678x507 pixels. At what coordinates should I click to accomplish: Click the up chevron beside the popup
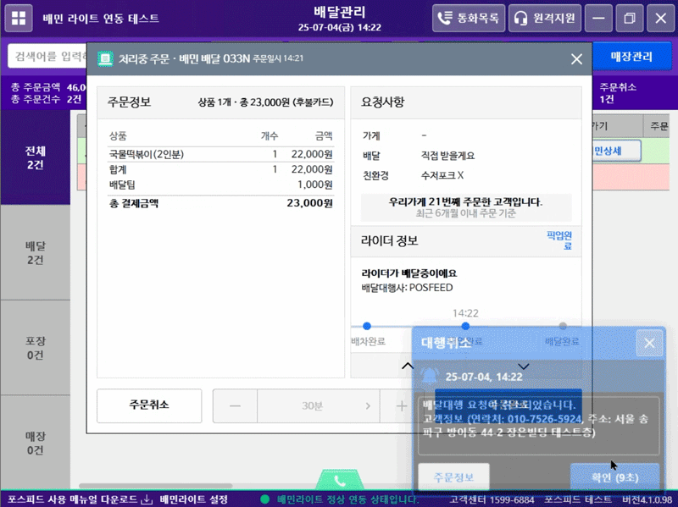click(x=408, y=366)
